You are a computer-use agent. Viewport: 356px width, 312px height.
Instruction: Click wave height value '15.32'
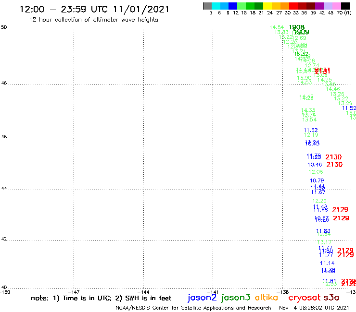coord(301,54)
